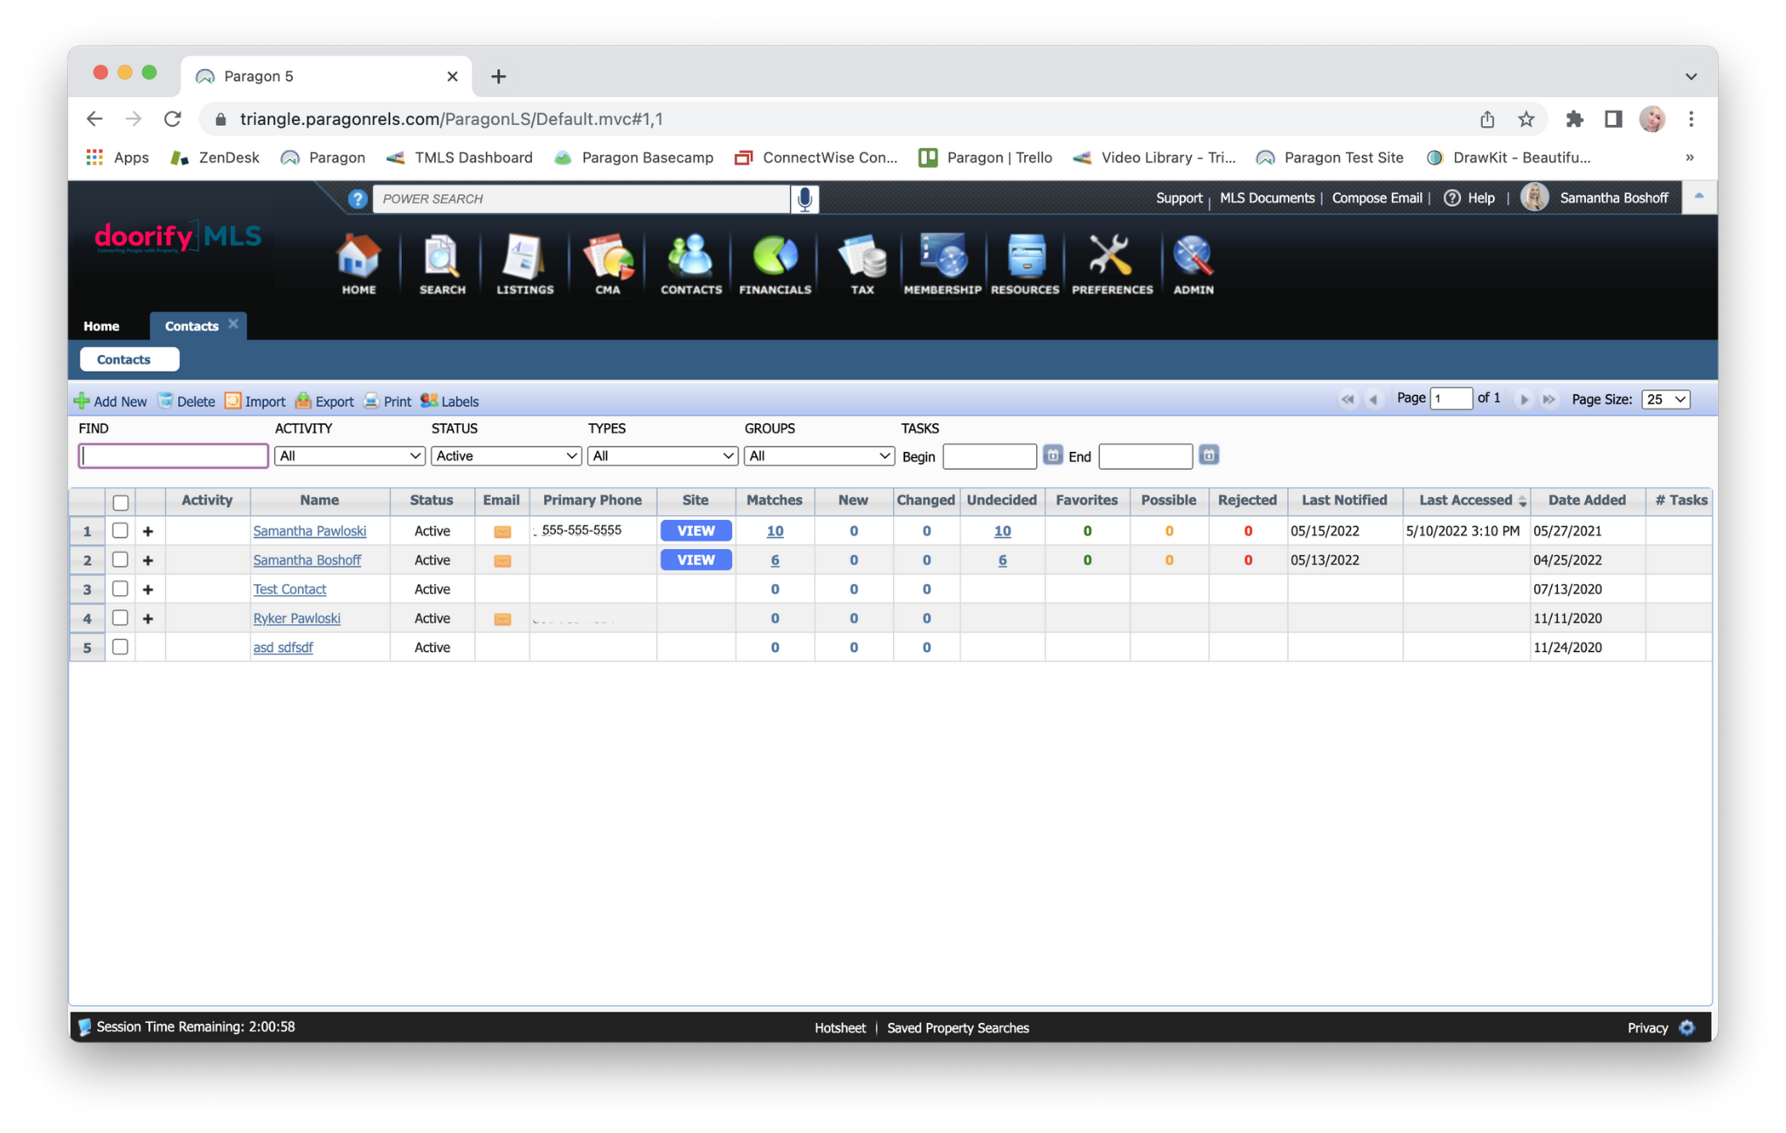Focus the FIND text field
The width and height of the screenshot is (1786, 1133).
pyautogui.click(x=173, y=455)
